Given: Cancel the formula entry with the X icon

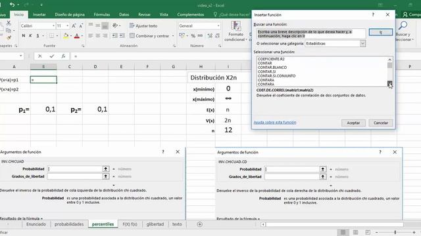Looking at the screenshot, I should coord(39,56).
